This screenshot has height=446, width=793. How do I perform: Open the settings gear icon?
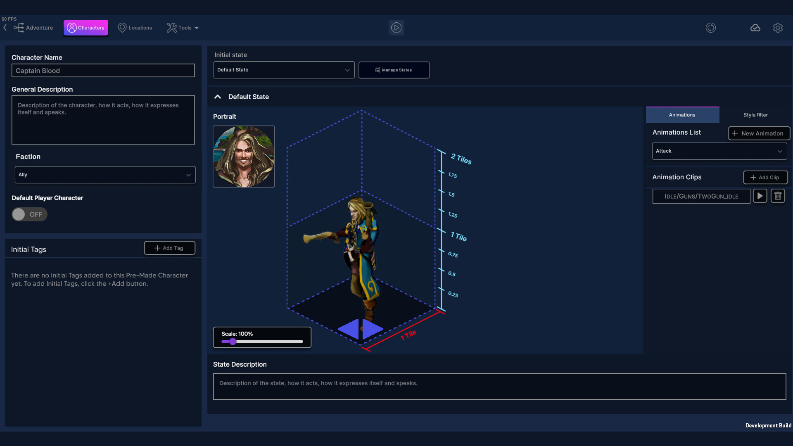[x=778, y=28]
